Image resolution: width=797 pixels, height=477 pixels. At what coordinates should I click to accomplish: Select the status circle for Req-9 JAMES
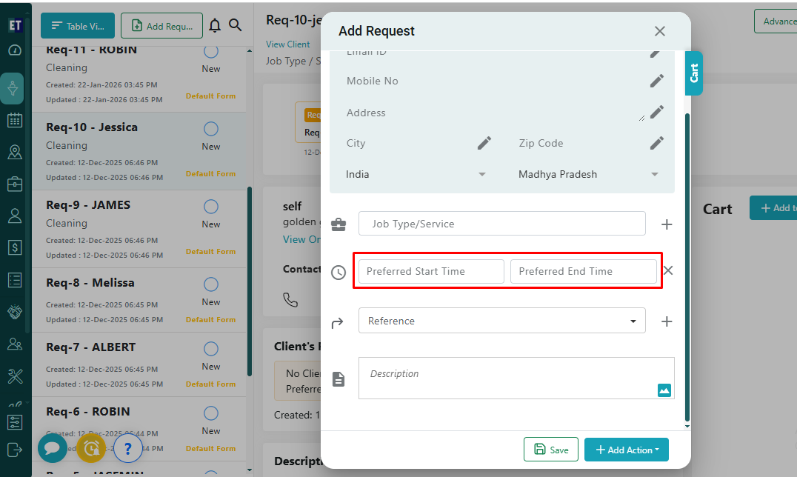point(211,207)
